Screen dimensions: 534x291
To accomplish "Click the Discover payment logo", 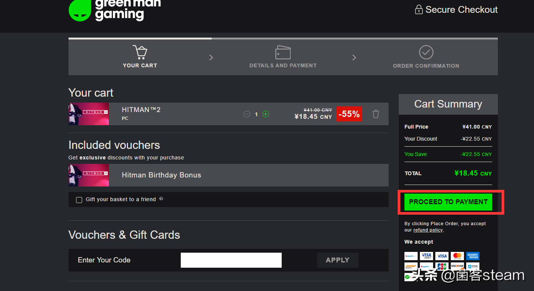I will click(457, 267).
